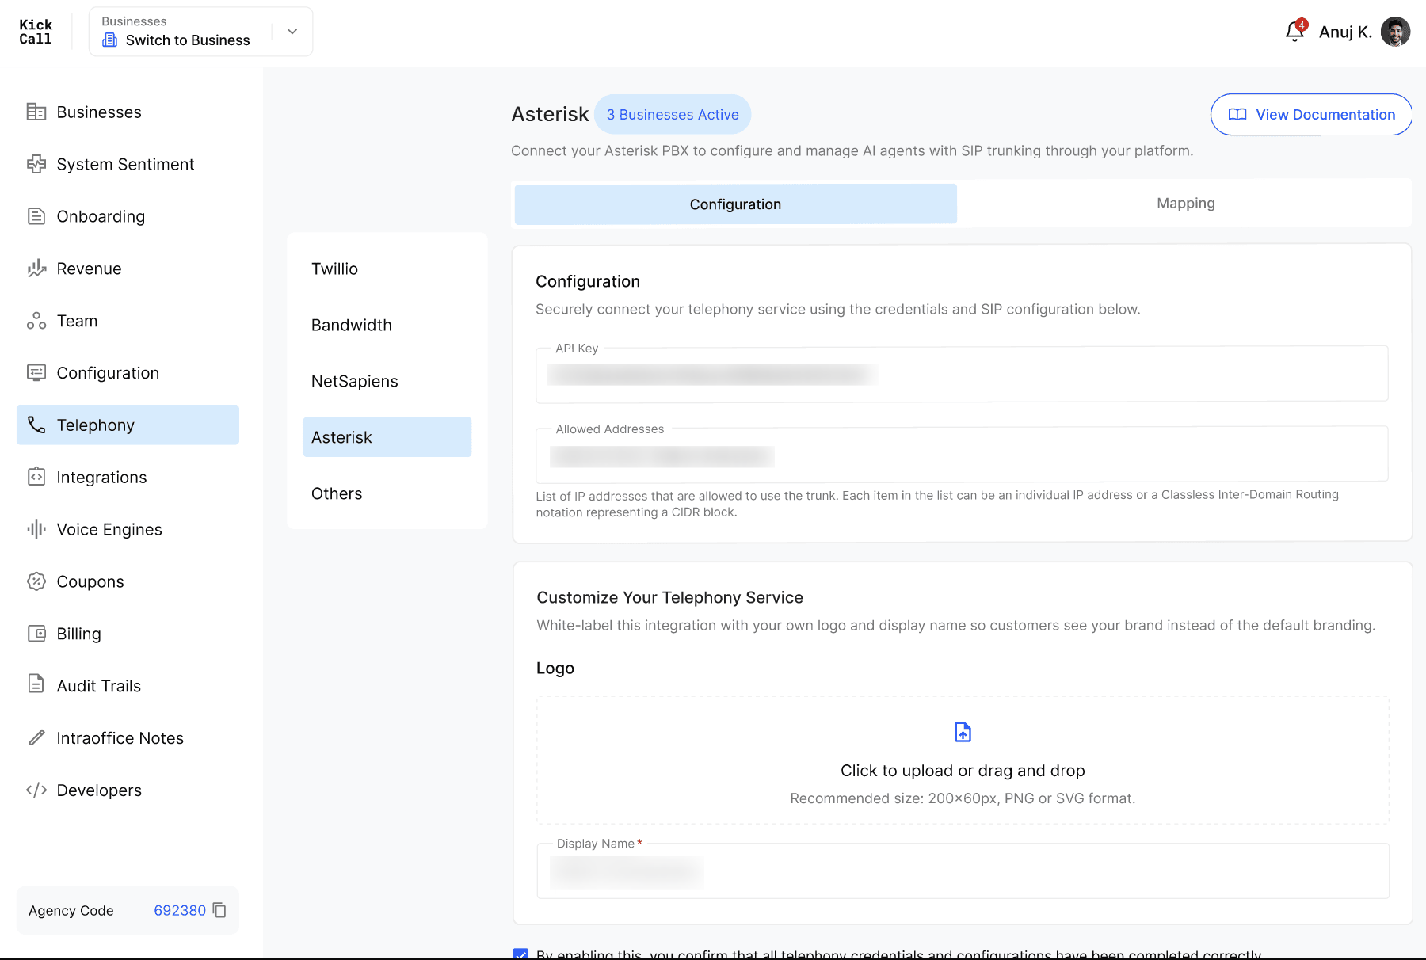The height and width of the screenshot is (960, 1426).
Task: Click the Allowed Addresses input field
Action: (x=962, y=455)
